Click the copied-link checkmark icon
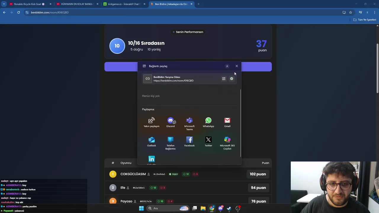This screenshot has width=379, height=213. click(x=232, y=79)
